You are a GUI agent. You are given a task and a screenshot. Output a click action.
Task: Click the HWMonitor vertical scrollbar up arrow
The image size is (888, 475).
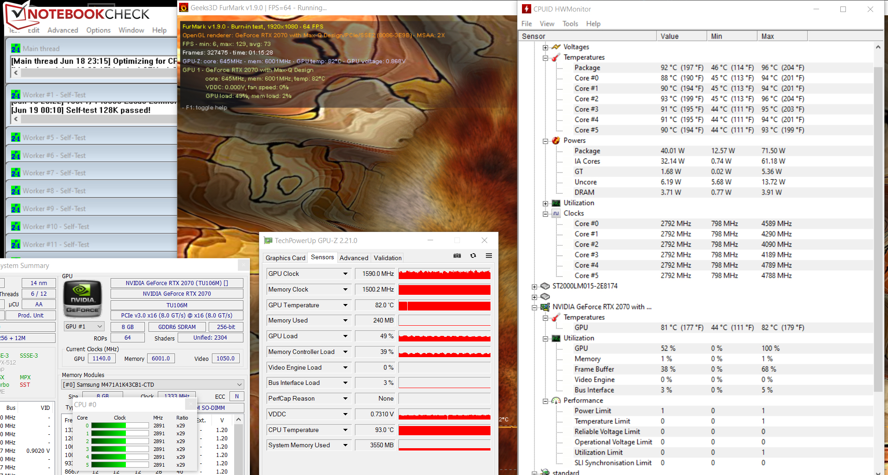(878, 47)
